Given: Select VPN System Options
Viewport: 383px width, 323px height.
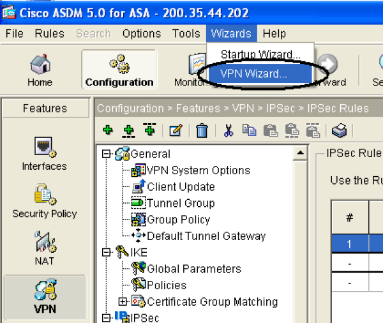Looking at the screenshot, I should pyautogui.click(x=199, y=170).
